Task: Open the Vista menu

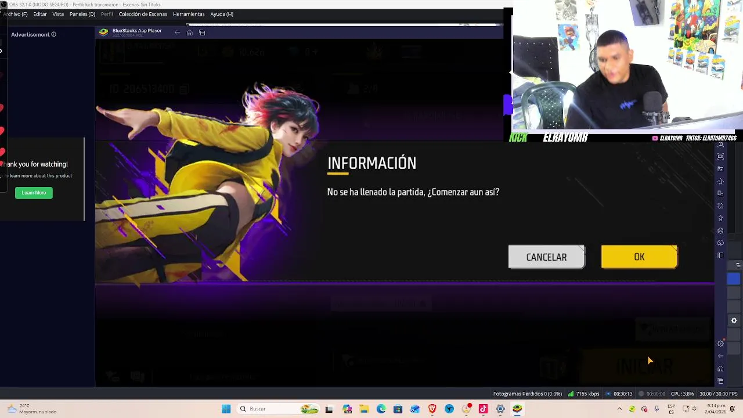Action: (58, 14)
